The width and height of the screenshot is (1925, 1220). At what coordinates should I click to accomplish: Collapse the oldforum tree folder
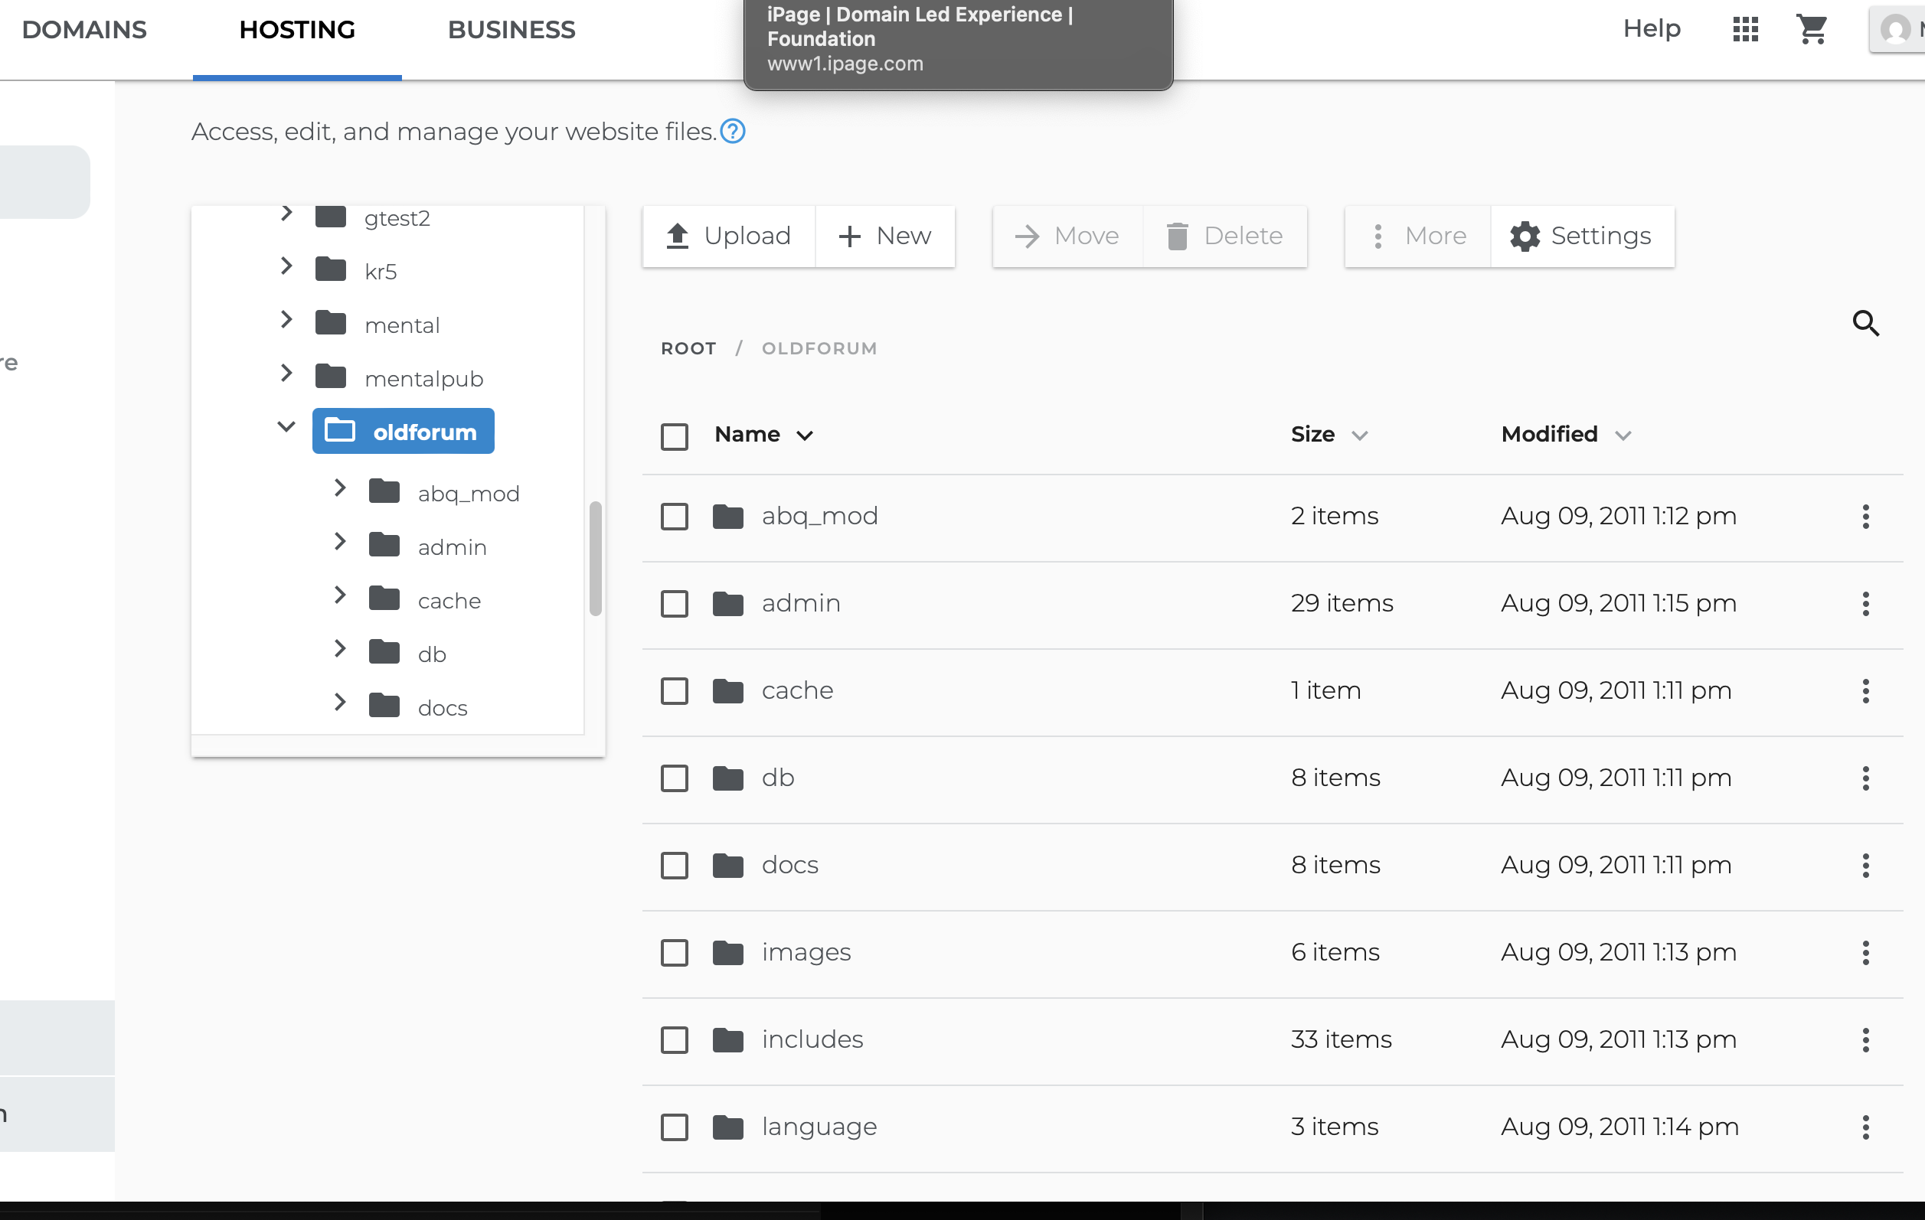pos(286,426)
